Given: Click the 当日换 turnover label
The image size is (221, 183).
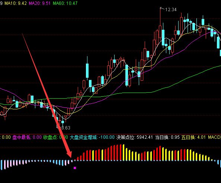Looking at the screenshot, I should (162, 137).
